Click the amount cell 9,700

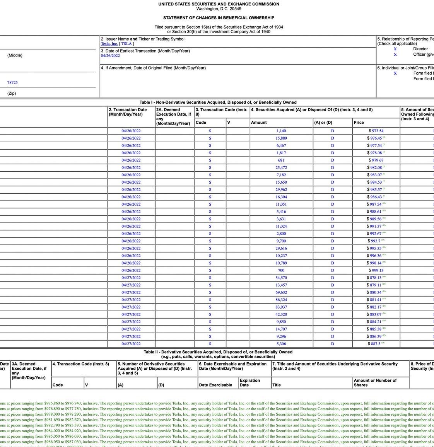(x=281, y=241)
